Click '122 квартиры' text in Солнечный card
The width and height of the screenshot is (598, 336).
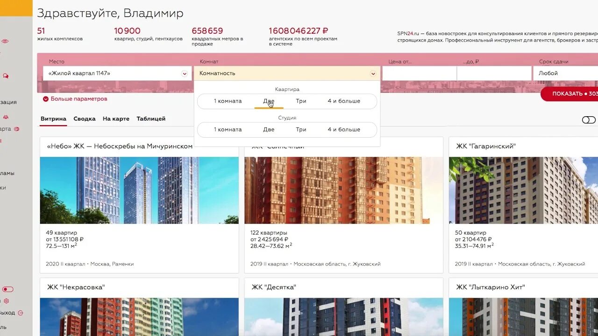click(x=269, y=233)
